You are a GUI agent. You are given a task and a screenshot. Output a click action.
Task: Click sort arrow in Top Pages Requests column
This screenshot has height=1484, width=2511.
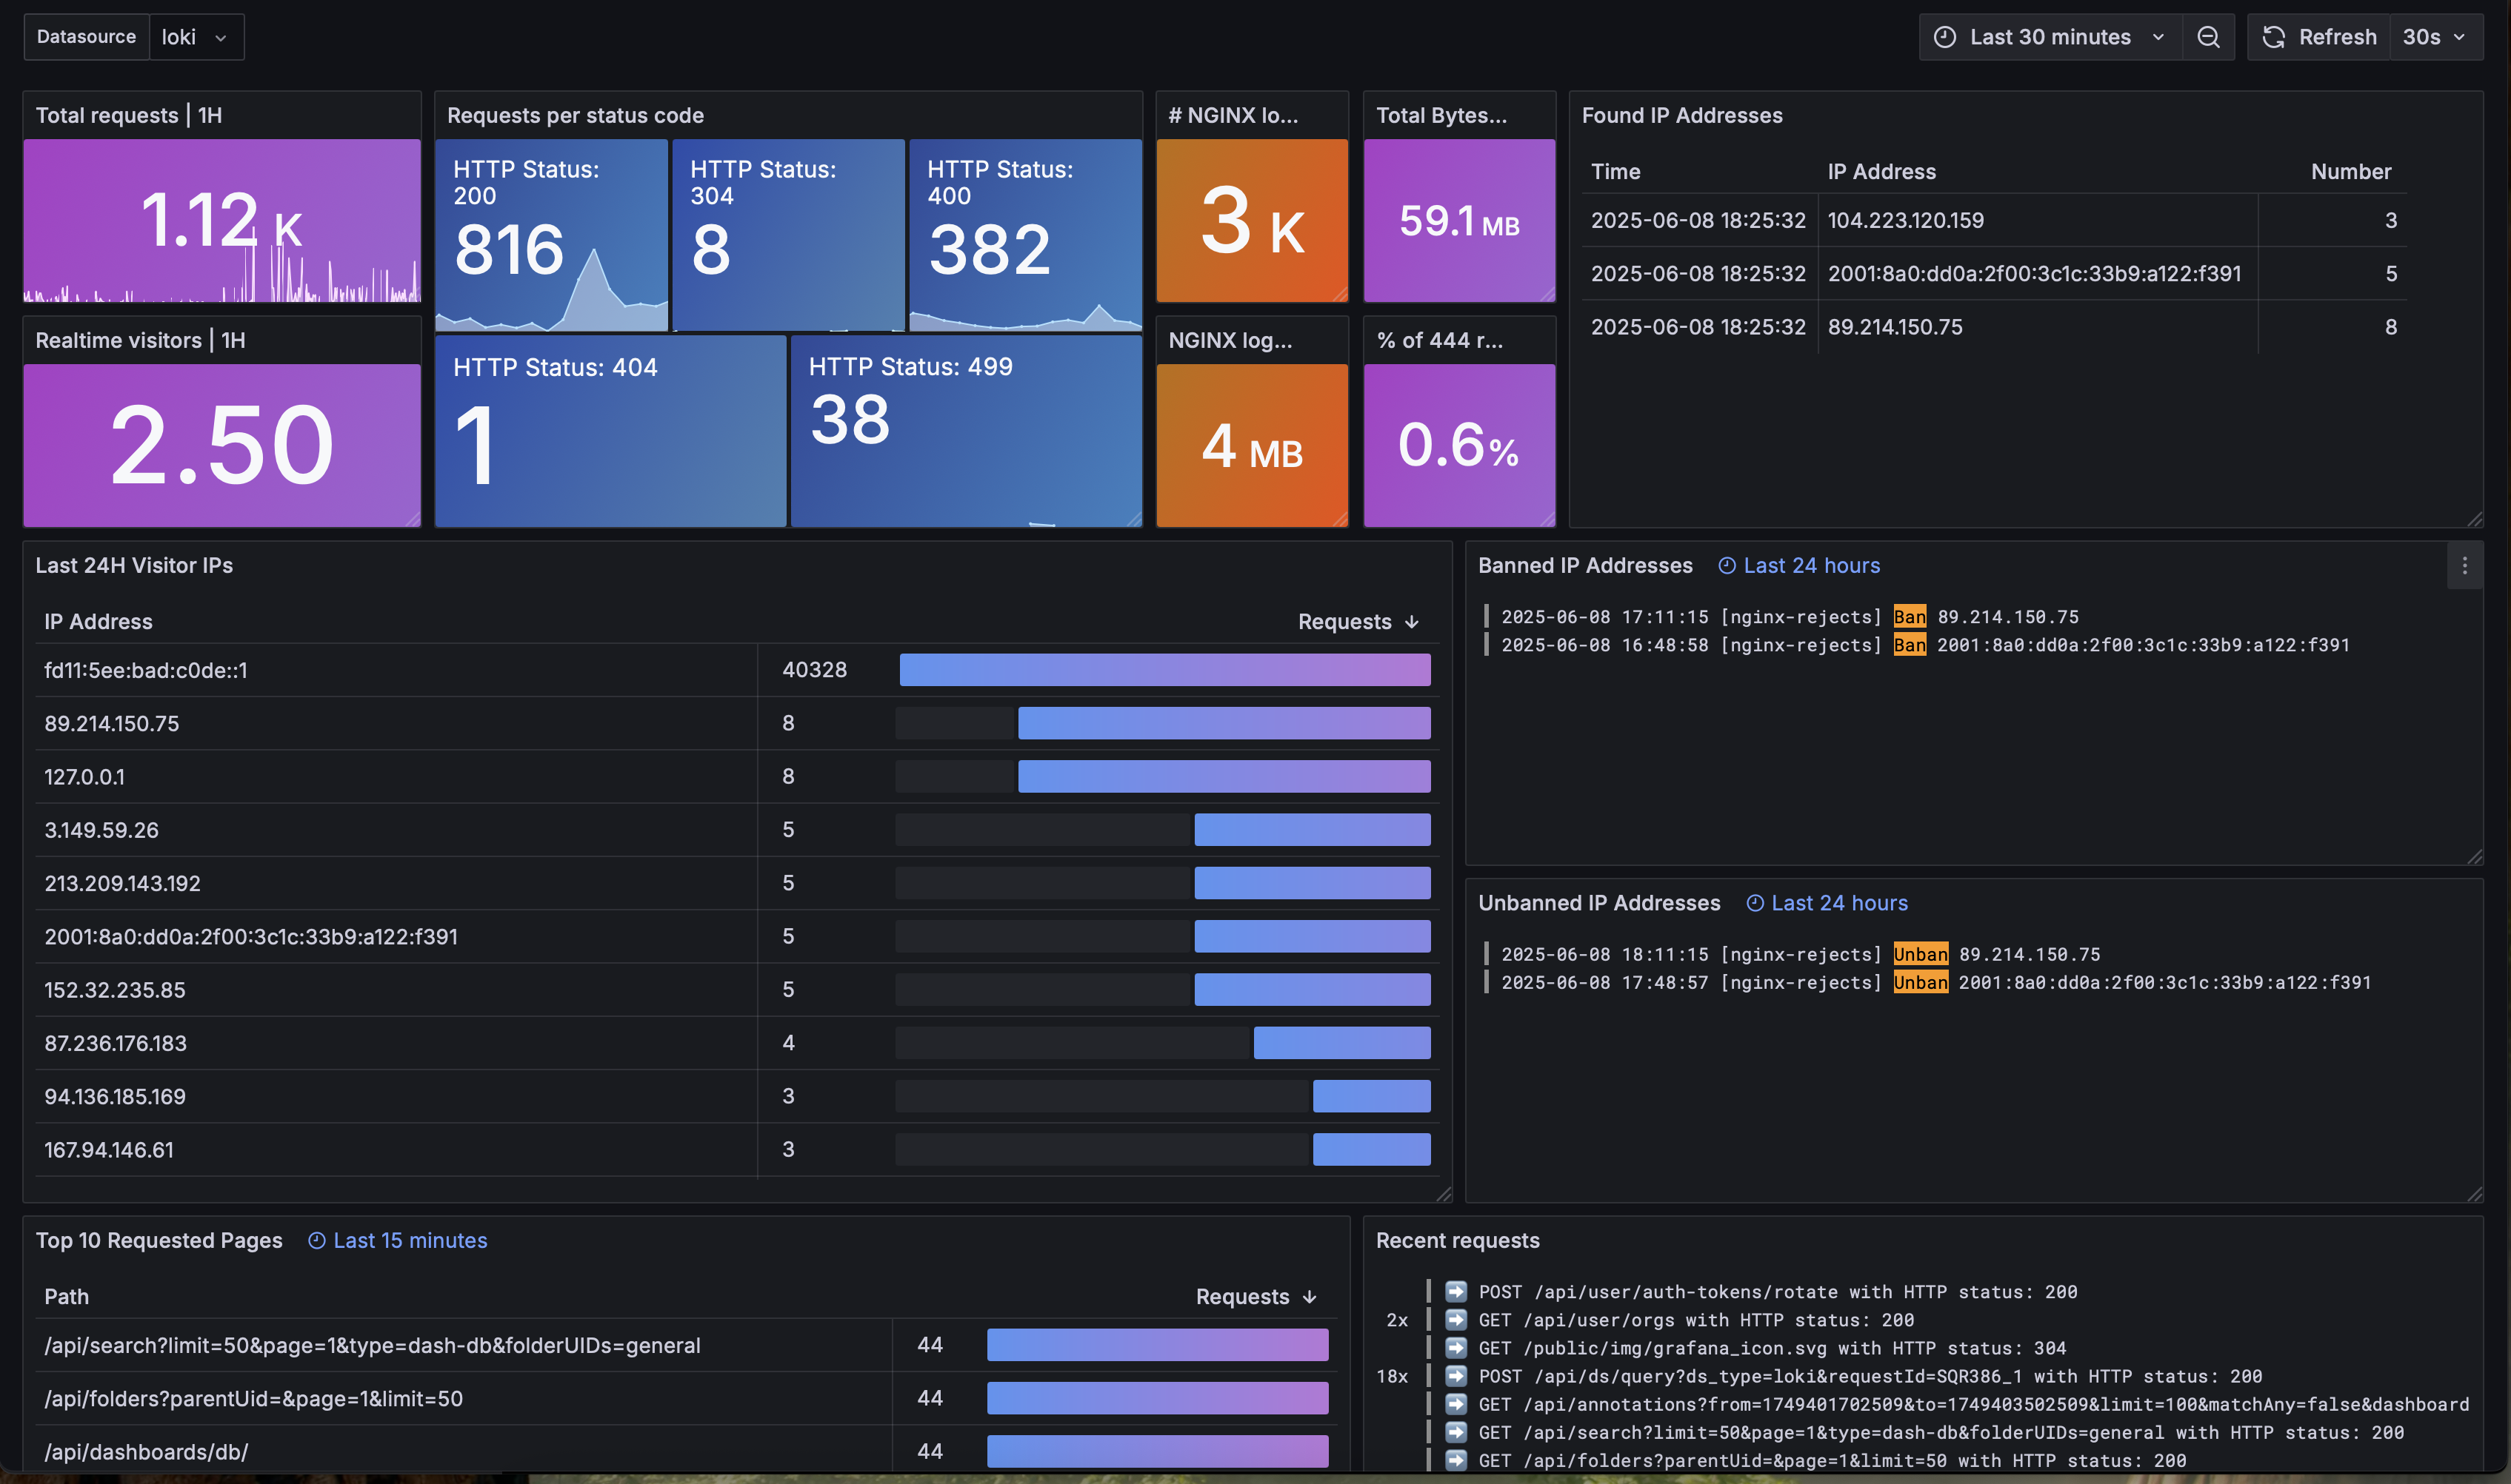[x=1310, y=1297]
